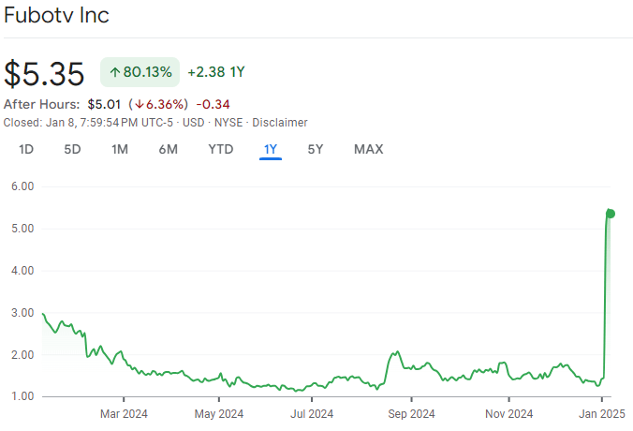Click the Sep 2024 axis label
Screen dimensions: 633x431
point(411,414)
